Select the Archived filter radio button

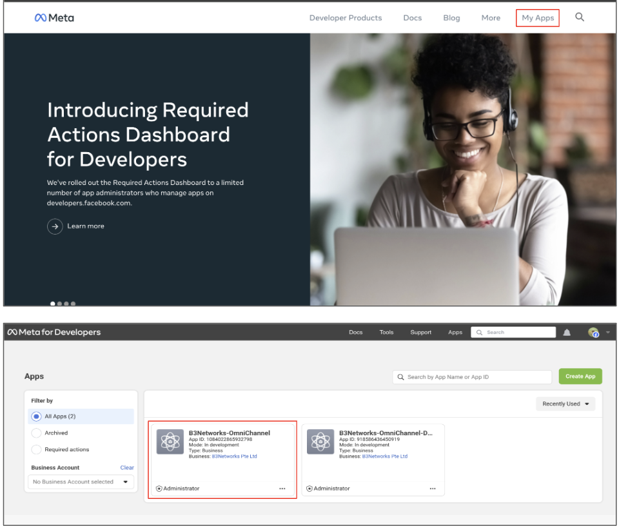(36, 433)
